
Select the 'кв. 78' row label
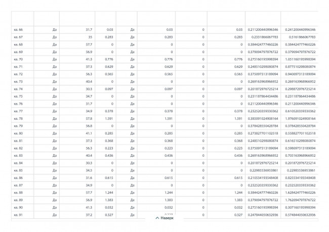[x=18, y=119]
